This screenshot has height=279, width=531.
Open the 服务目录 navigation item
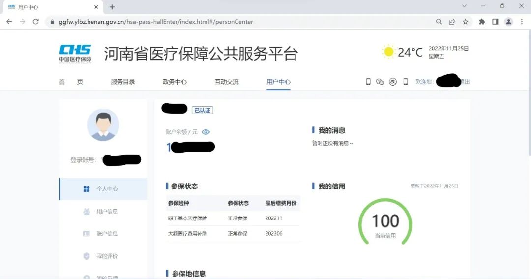point(123,82)
